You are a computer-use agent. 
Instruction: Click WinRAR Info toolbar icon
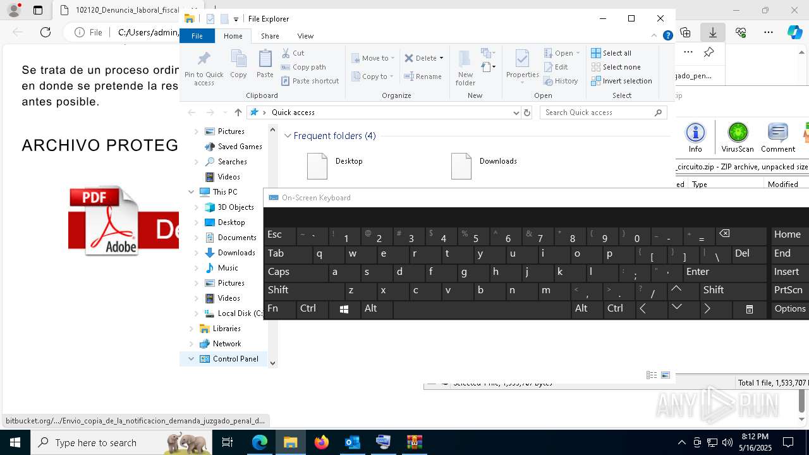[x=695, y=137]
